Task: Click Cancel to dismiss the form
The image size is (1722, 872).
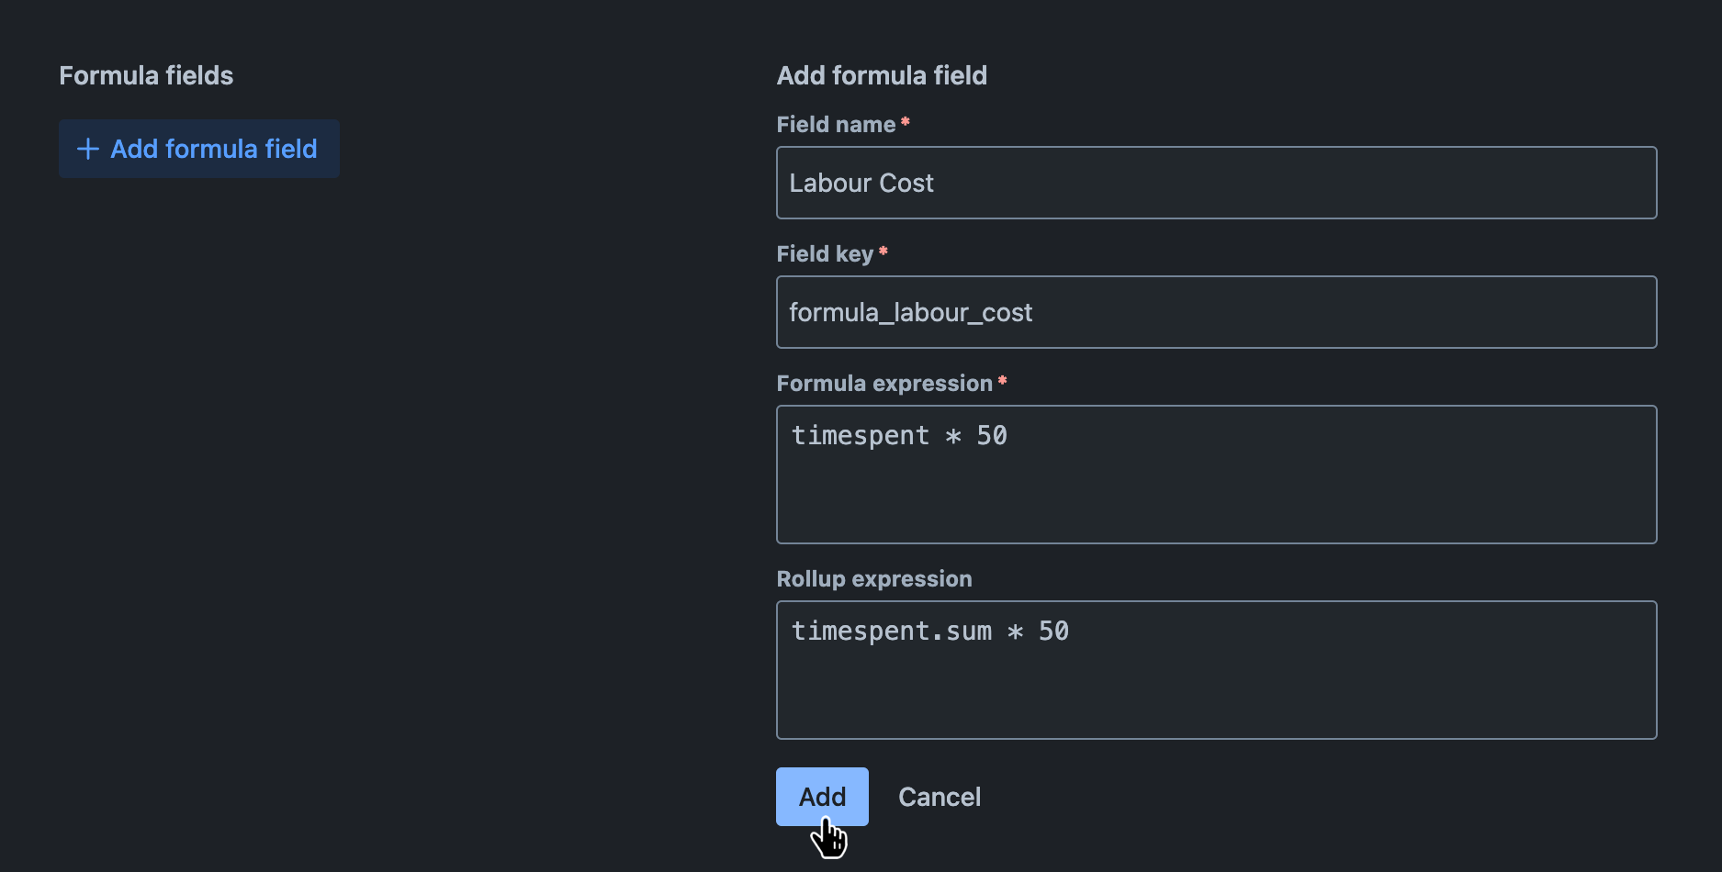Action: (939, 797)
